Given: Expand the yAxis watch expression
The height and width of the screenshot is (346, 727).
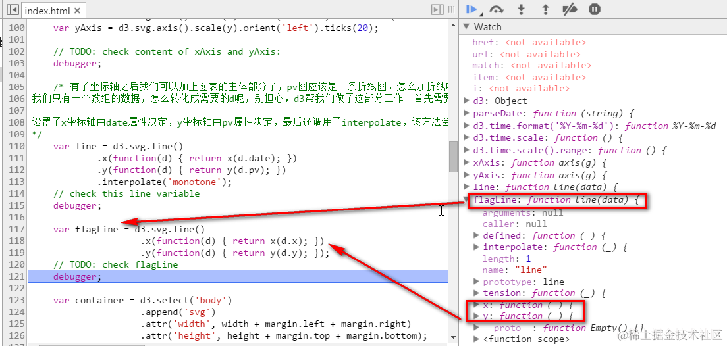Looking at the screenshot, I should [x=467, y=175].
